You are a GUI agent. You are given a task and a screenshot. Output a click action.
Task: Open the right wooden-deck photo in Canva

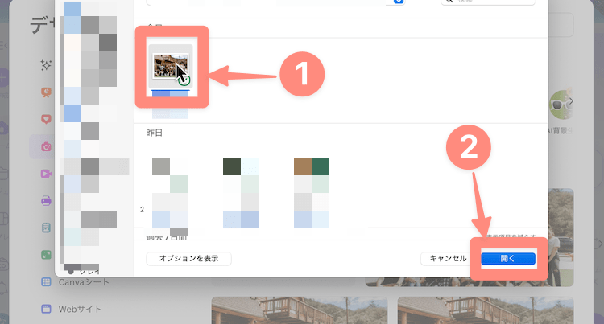point(486,310)
